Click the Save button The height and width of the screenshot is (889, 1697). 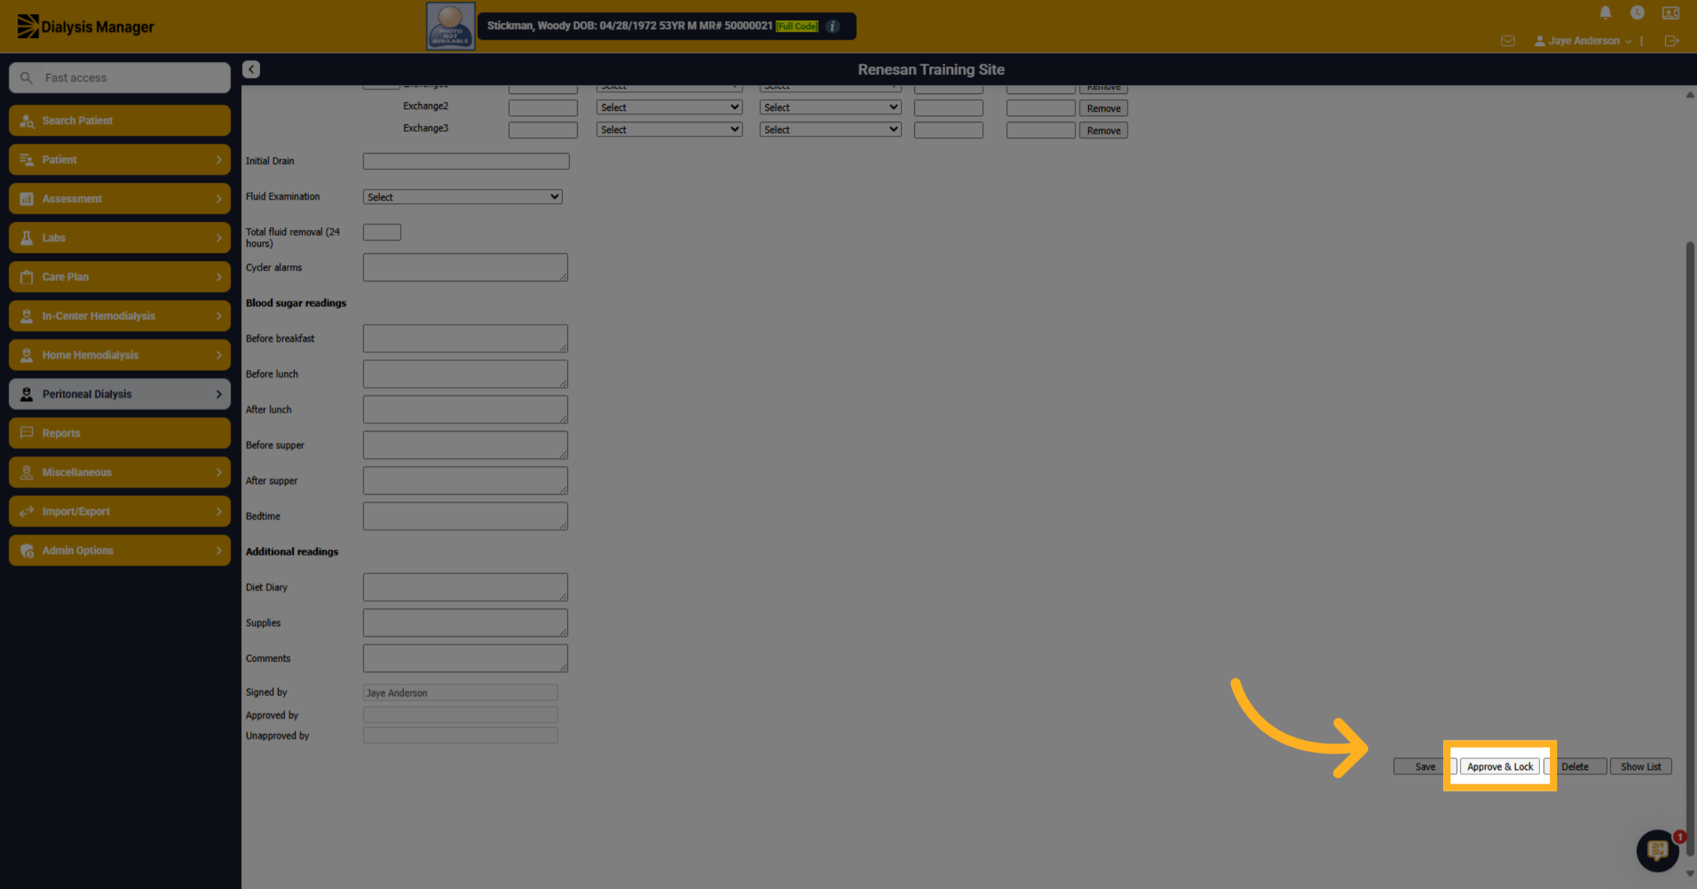[x=1425, y=767]
